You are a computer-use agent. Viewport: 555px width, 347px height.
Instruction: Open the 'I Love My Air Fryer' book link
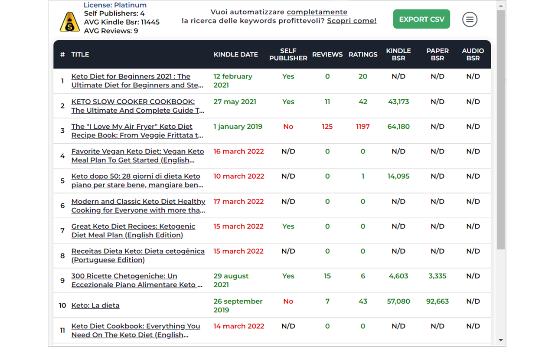point(137,131)
